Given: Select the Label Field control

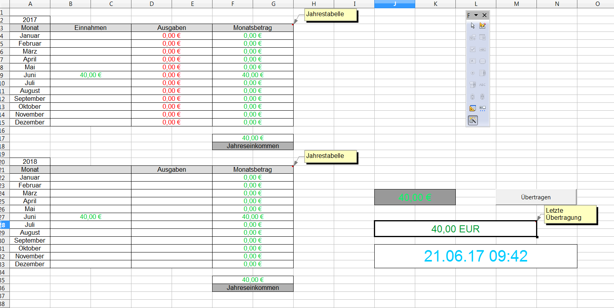Looking at the screenshot, I should tap(483, 85).
